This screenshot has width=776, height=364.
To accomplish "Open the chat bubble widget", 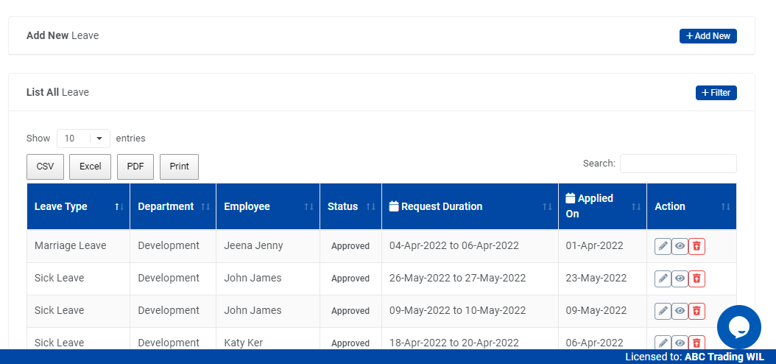I will click(738, 327).
